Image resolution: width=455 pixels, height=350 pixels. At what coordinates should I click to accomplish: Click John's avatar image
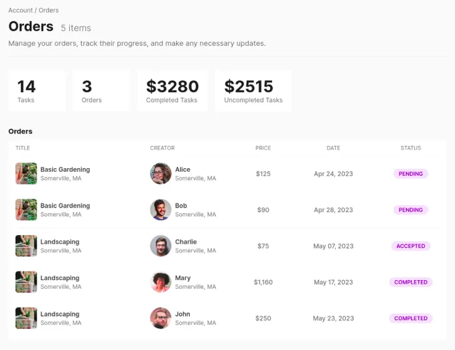tap(161, 318)
